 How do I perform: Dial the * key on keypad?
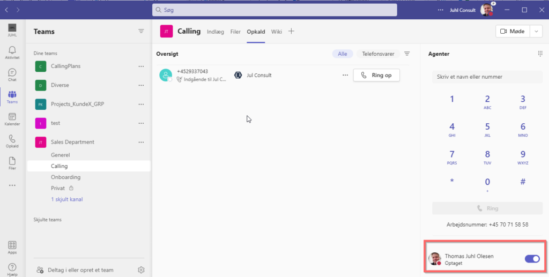point(452,182)
